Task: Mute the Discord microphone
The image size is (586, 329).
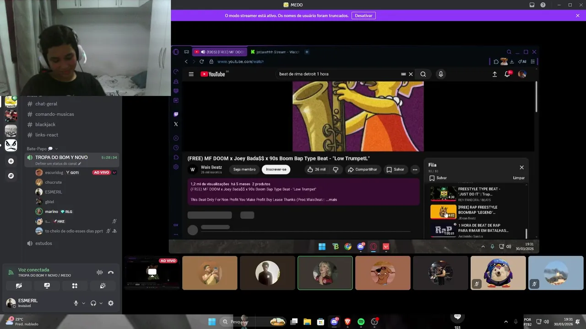Action: (x=76, y=303)
